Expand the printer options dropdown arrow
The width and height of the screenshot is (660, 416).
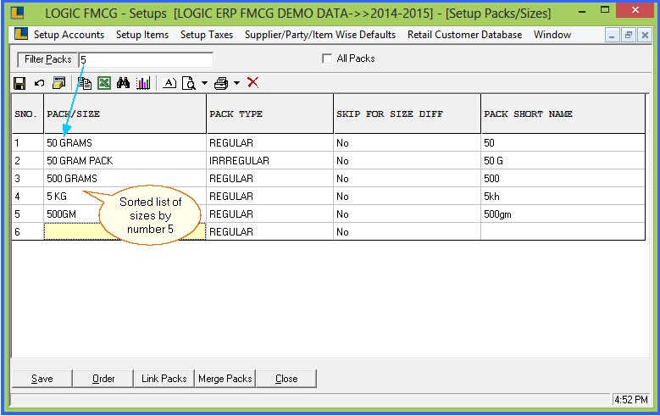coord(237,83)
